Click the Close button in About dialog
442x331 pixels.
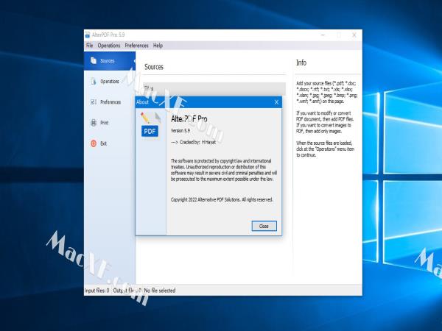[264, 226]
